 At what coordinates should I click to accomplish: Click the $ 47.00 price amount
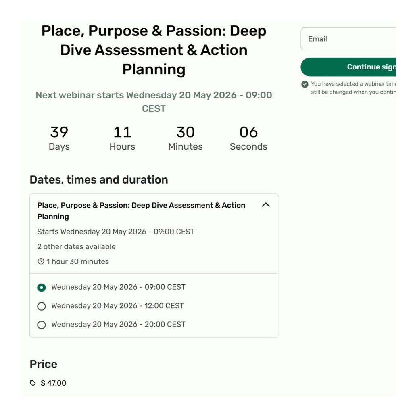pos(53,383)
